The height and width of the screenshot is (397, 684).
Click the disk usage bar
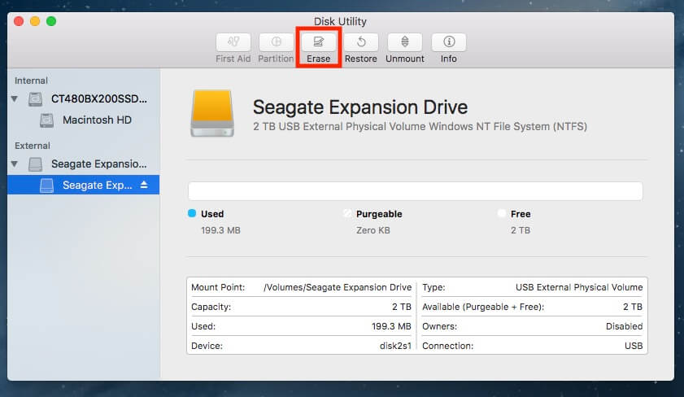pyautogui.click(x=415, y=191)
